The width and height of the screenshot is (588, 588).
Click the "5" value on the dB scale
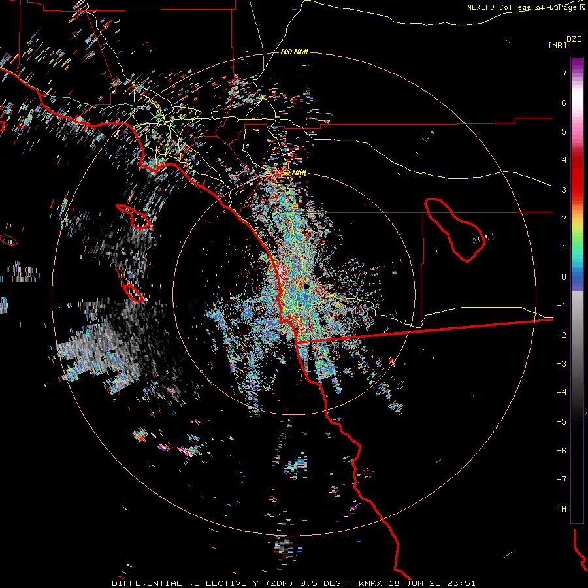564,131
